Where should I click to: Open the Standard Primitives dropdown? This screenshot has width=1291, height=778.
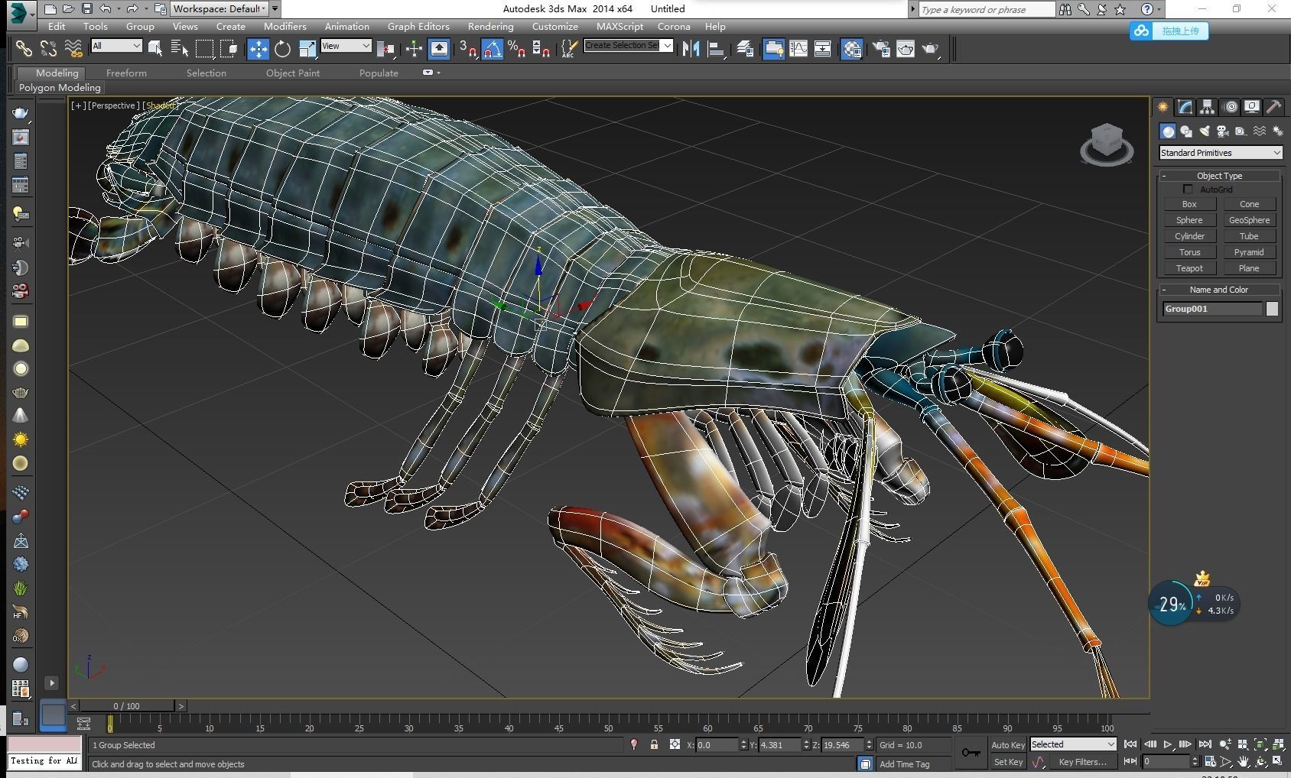coord(1220,153)
